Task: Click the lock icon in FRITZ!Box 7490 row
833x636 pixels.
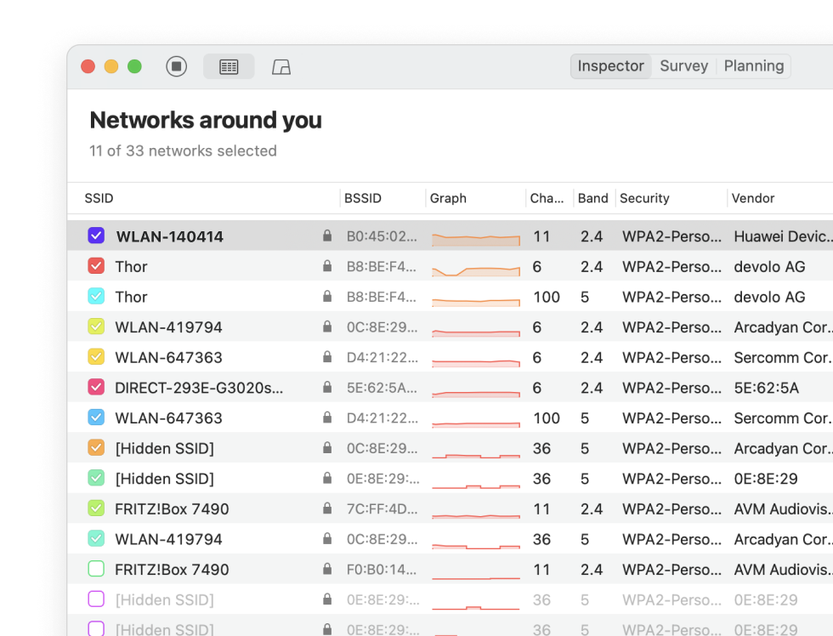Action: (327, 509)
